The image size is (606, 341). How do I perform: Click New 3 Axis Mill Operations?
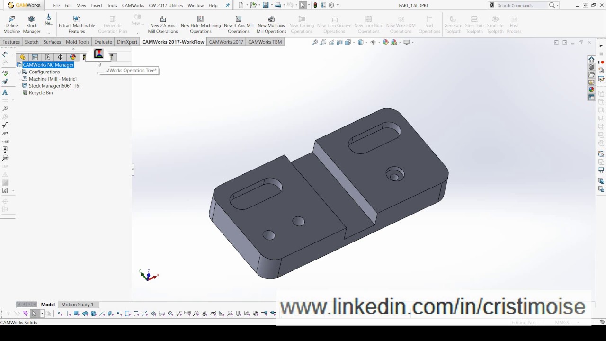click(239, 25)
